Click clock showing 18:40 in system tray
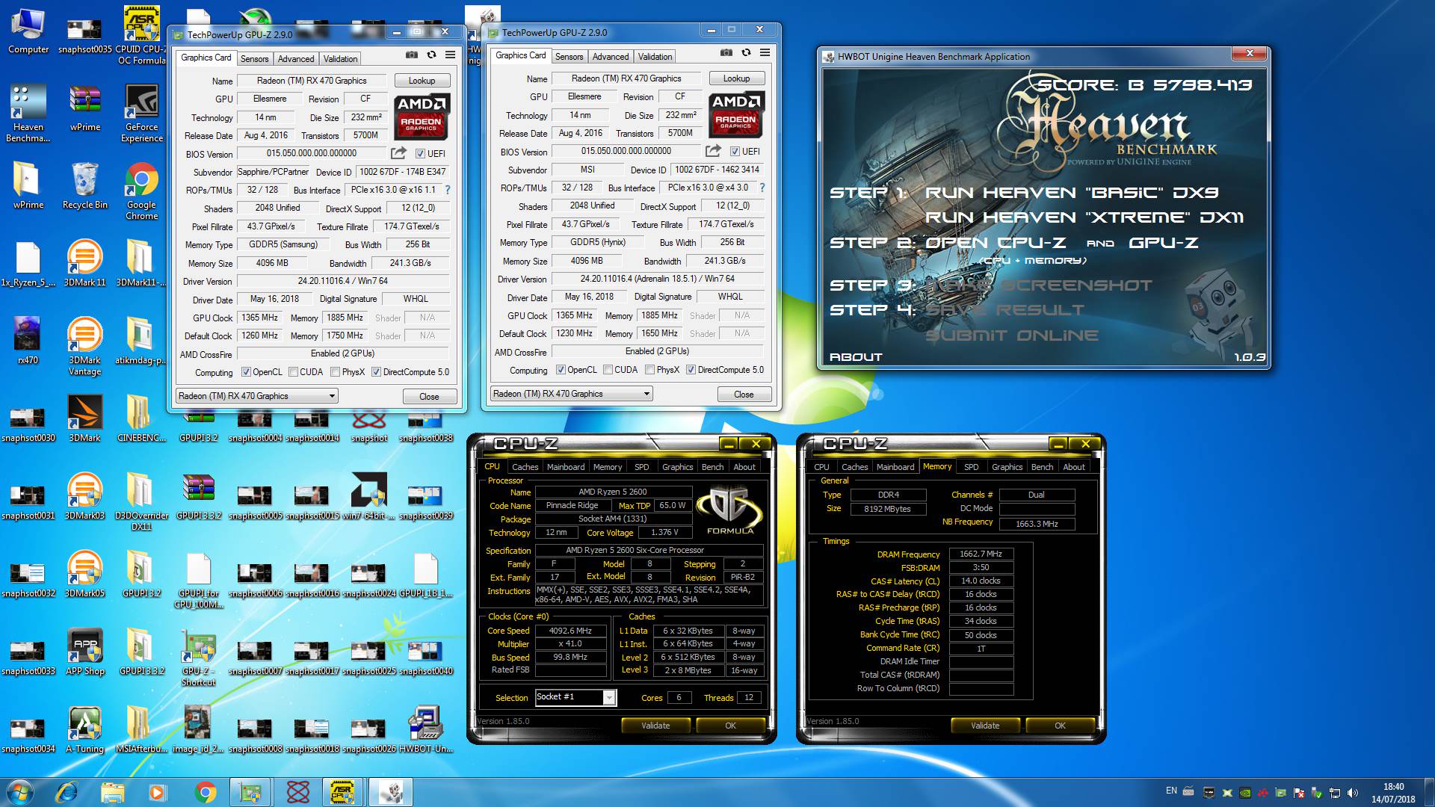This screenshot has width=1435, height=807. tap(1393, 787)
